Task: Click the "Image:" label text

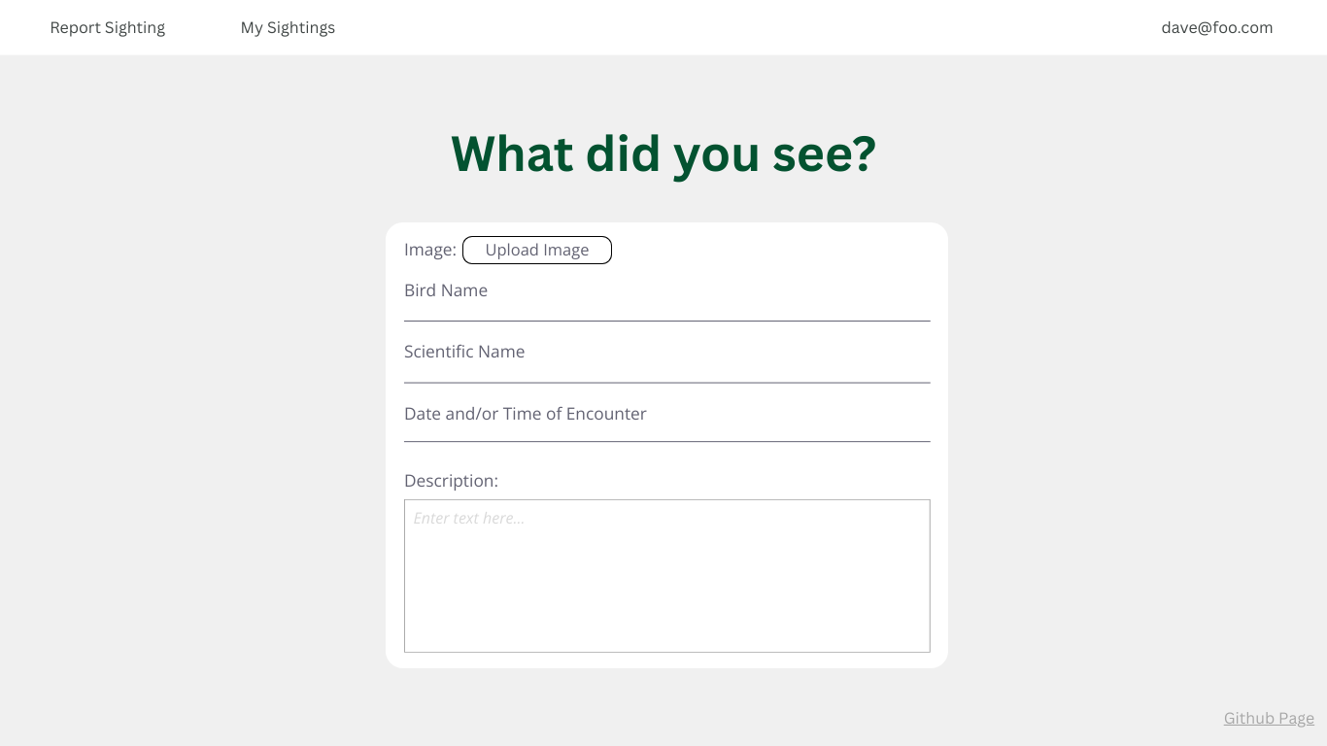Action: [429, 250]
